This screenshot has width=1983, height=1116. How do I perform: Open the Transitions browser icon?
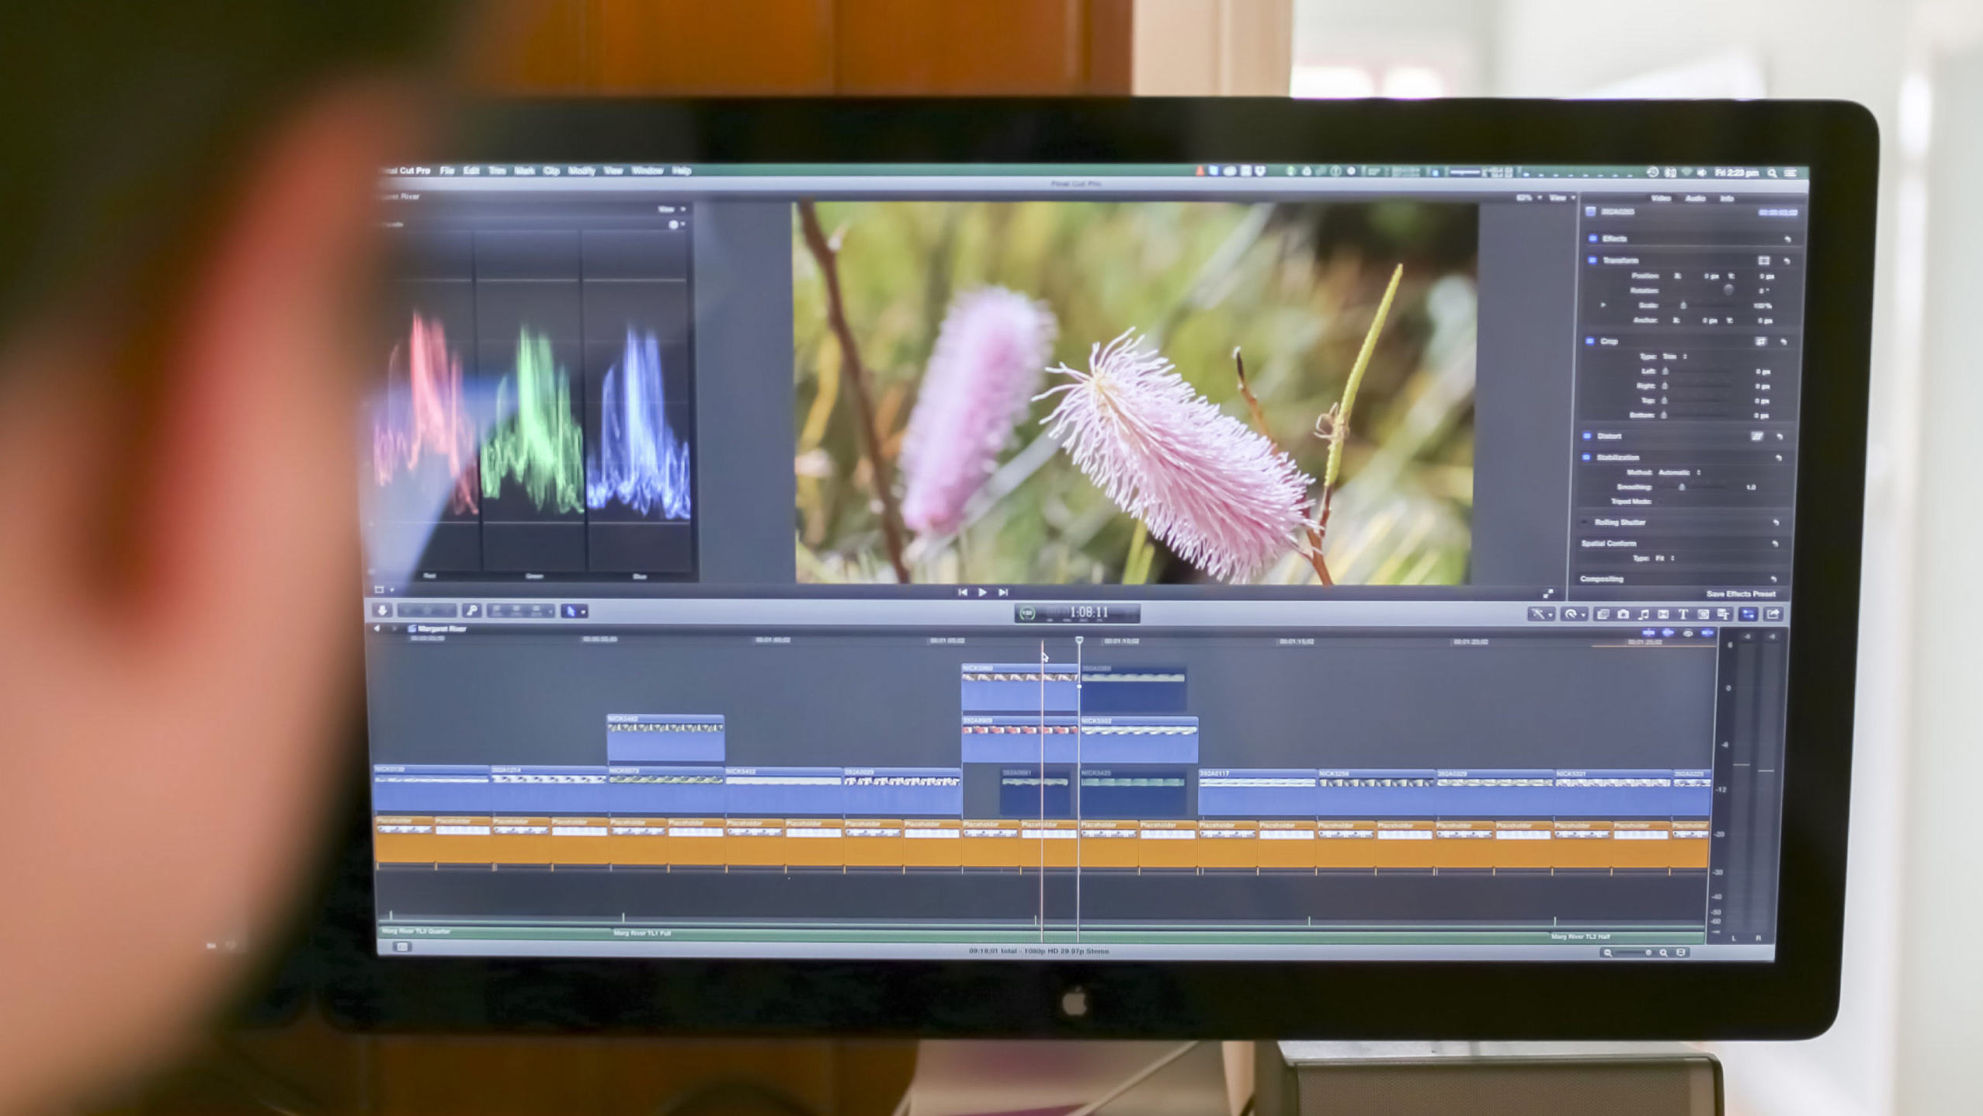point(1663,614)
